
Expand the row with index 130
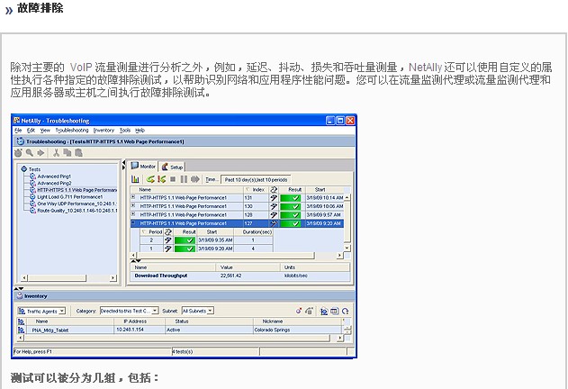134,206
